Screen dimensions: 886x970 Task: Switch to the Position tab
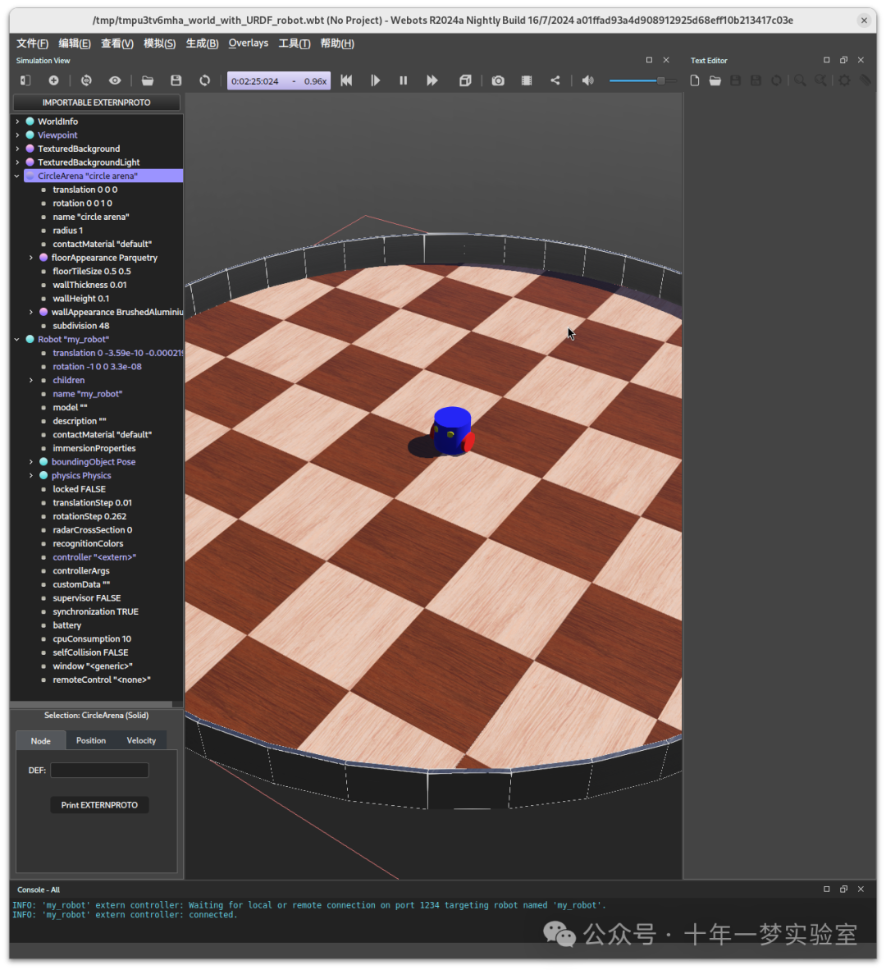91,740
